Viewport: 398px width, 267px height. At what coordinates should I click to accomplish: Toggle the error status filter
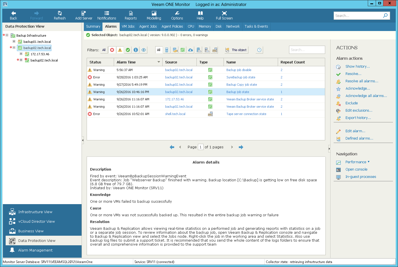(112, 50)
